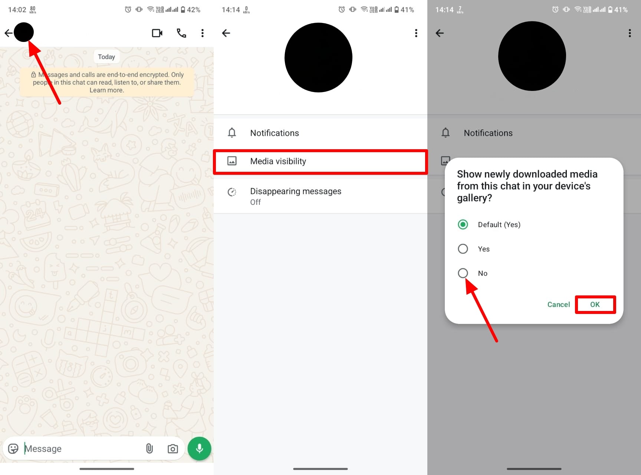
Task: Tap the Notifications bell icon
Action: pyautogui.click(x=232, y=132)
